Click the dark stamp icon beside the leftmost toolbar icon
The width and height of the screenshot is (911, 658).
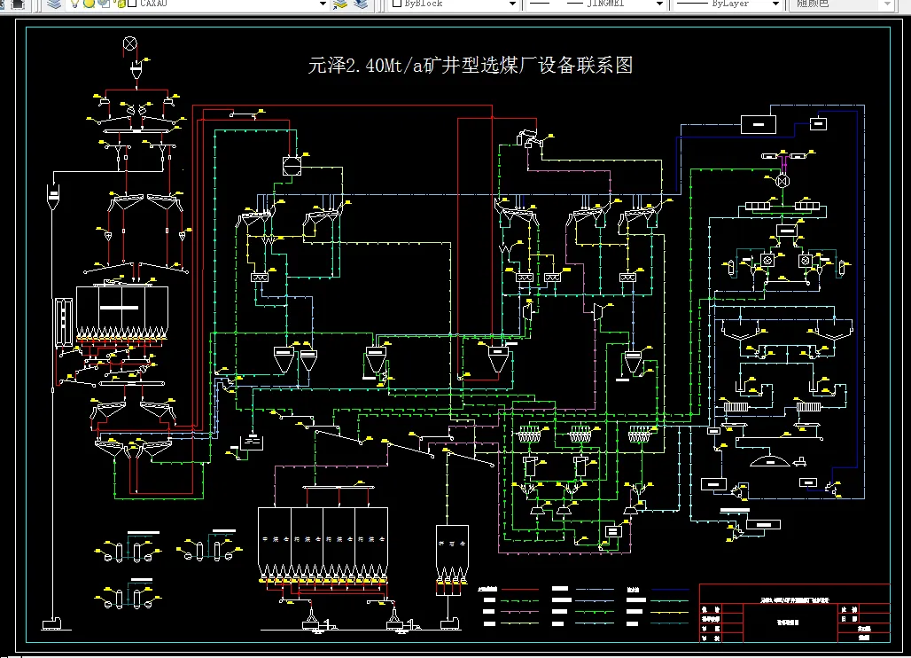click(x=19, y=4)
